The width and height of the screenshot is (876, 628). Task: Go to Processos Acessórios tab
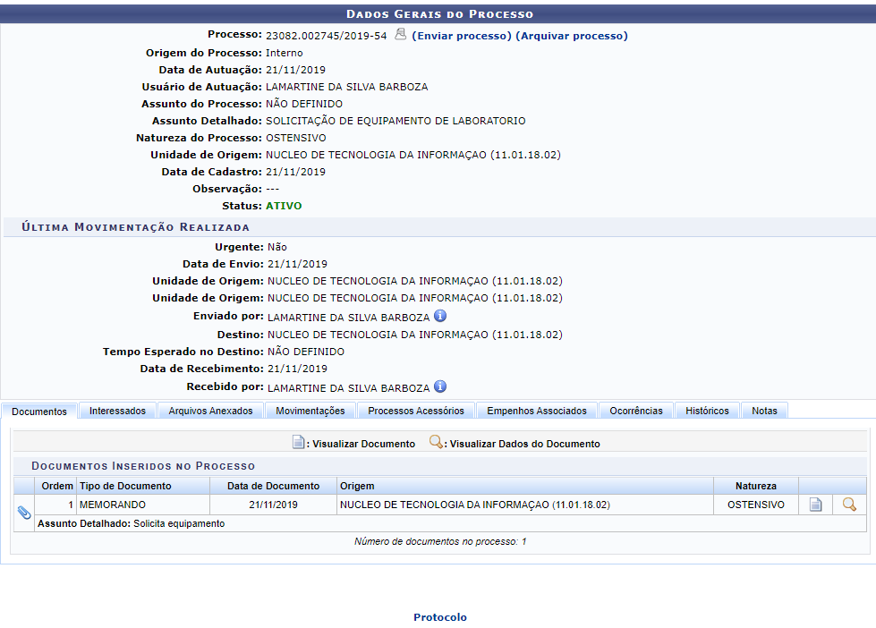[x=415, y=411]
